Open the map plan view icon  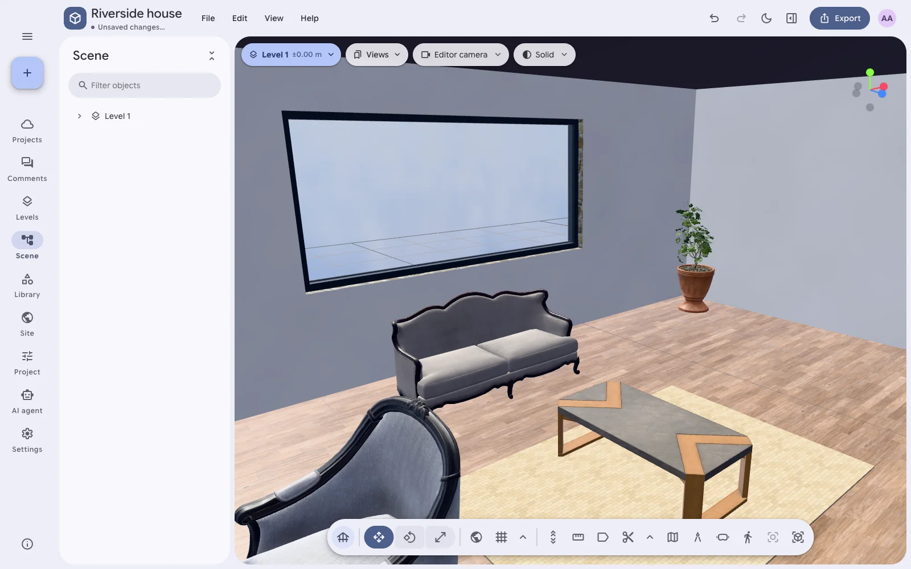[672, 537]
